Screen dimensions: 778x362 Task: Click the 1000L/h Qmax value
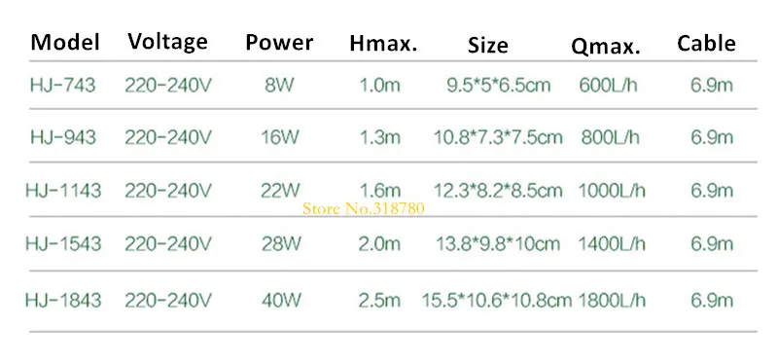[612, 190]
